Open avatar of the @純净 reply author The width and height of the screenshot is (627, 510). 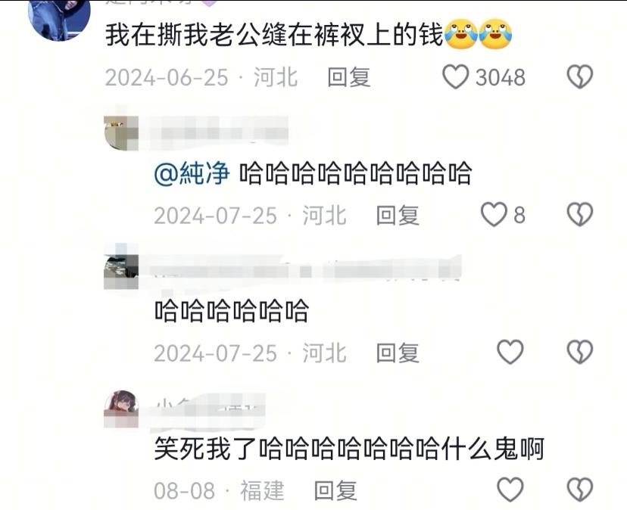tap(120, 132)
